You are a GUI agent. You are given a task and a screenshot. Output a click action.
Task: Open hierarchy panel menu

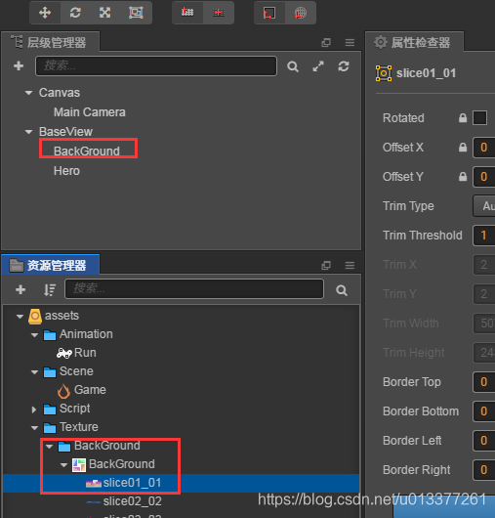click(x=350, y=43)
